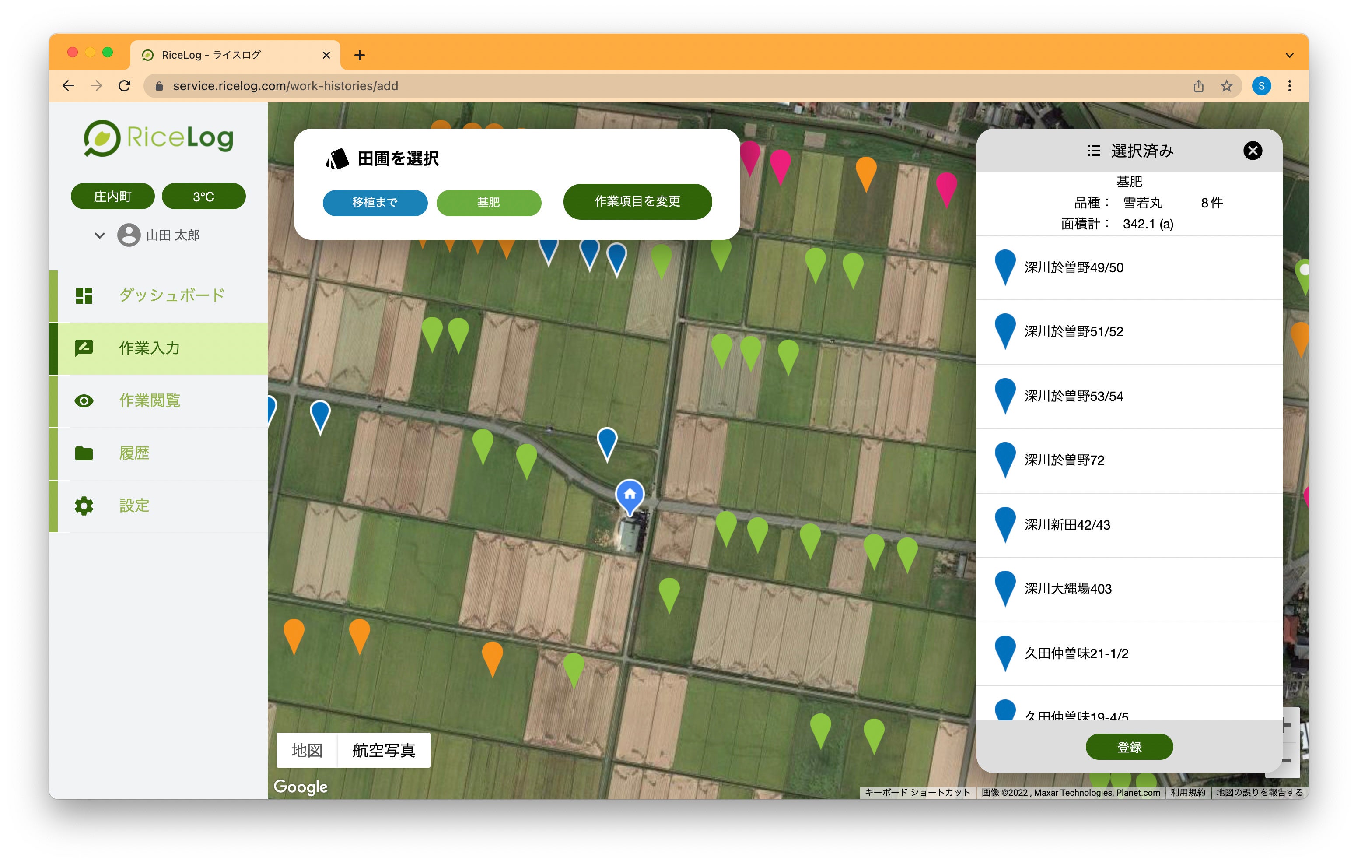Close the 選択済み panel
The width and height of the screenshot is (1358, 864).
coord(1252,151)
